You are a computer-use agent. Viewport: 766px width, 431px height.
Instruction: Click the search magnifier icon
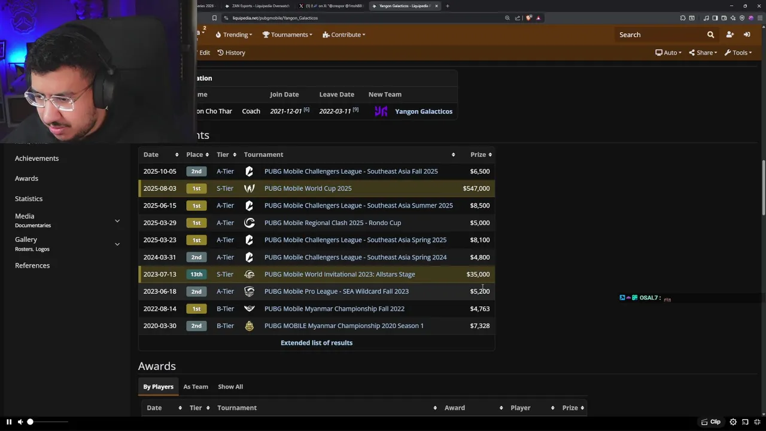pyautogui.click(x=710, y=35)
